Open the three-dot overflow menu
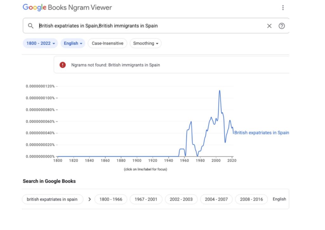Viewport: 325px width, 230px height. [x=283, y=7]
